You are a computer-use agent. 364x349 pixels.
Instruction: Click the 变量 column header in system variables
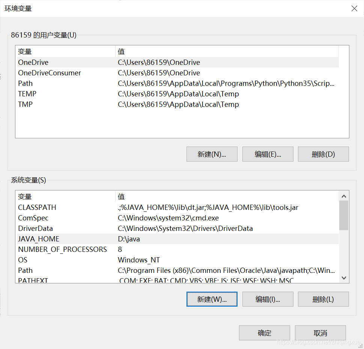66,197
